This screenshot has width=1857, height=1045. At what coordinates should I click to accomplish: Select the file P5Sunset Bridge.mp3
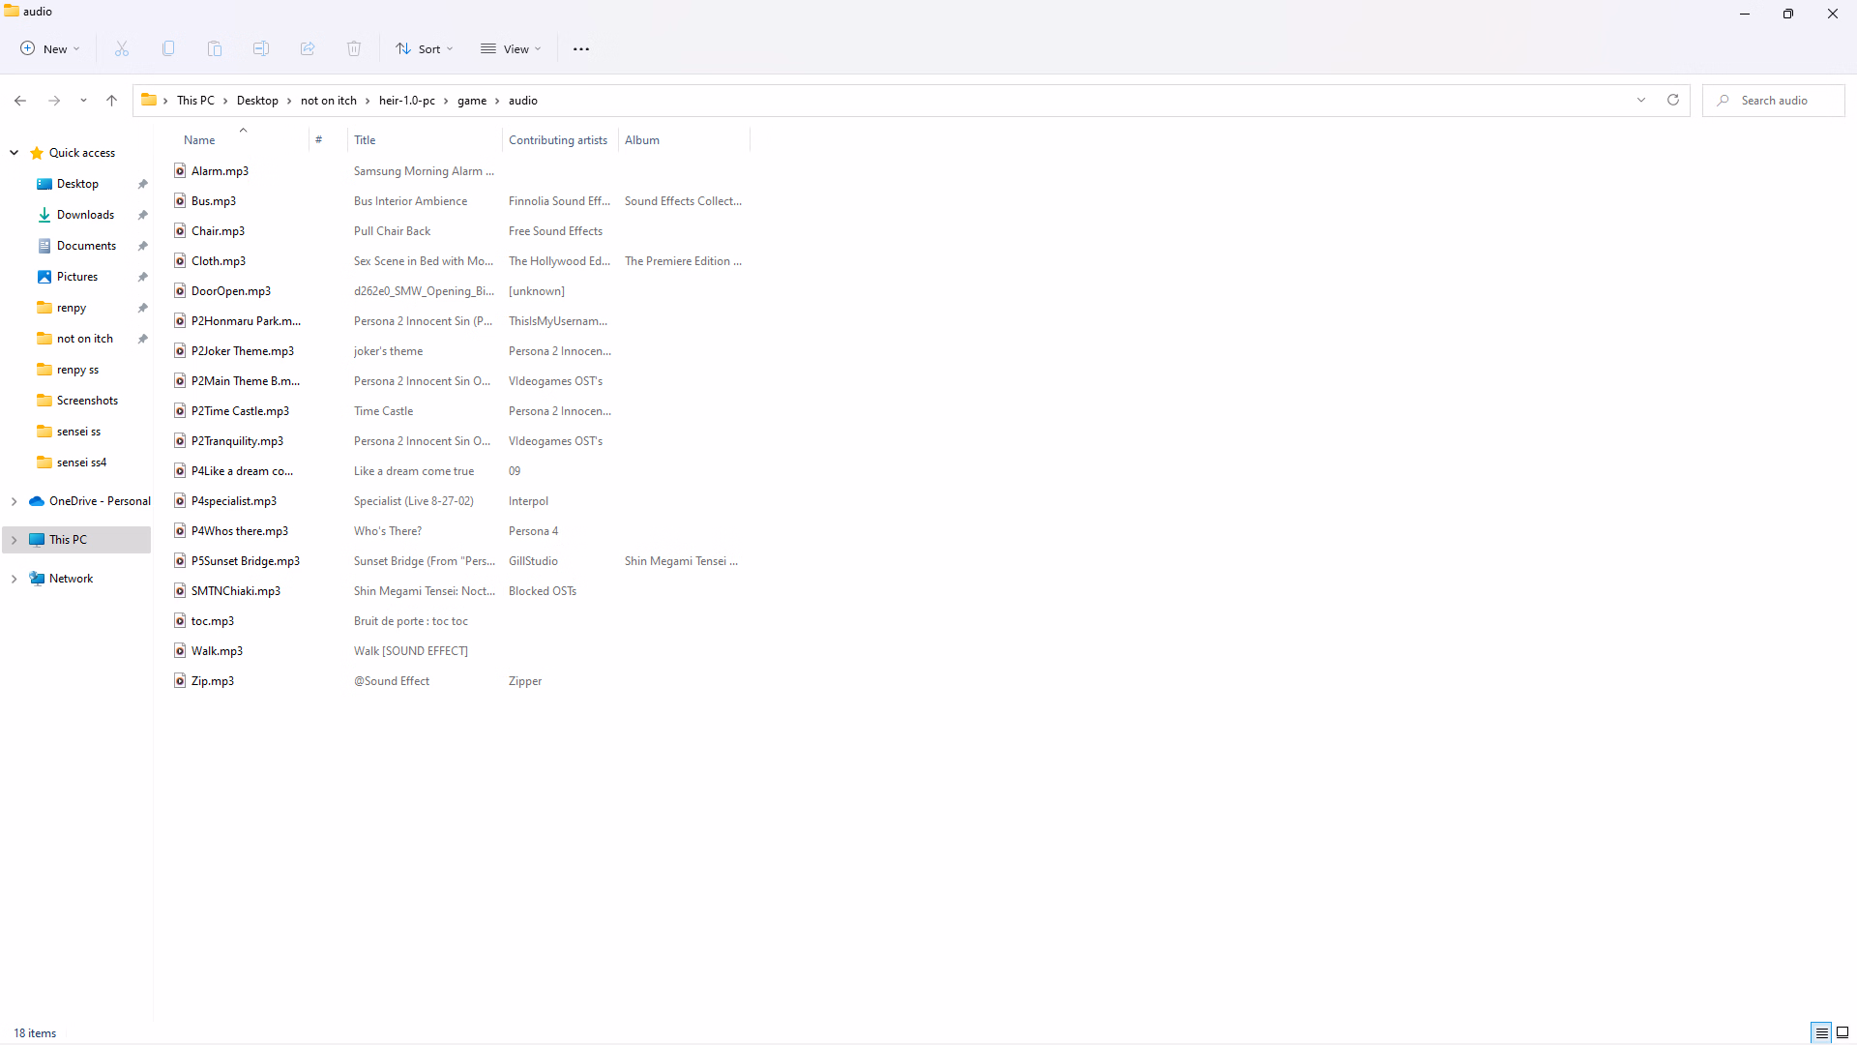tap(246, 560)
